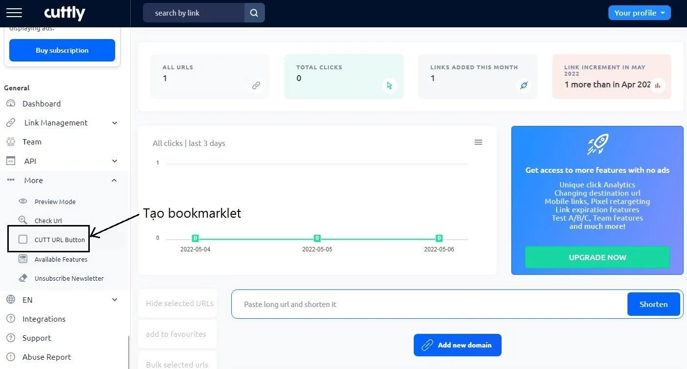
Task: Click the 2022-05-05 data point on chart
Action: tap(317, 238)
